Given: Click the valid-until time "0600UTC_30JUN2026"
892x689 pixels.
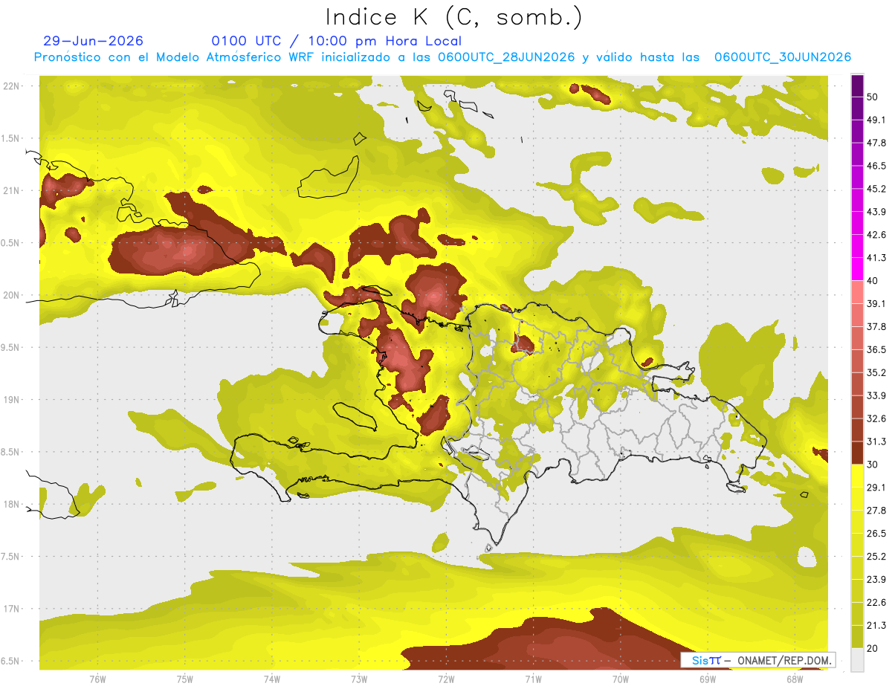Looking at the screenshot, I should 783,56.
